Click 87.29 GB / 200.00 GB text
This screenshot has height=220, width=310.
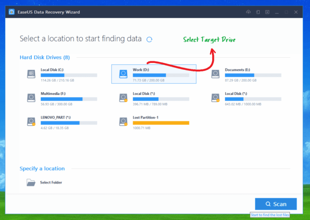pyautogui.click(x=241, y=80)
